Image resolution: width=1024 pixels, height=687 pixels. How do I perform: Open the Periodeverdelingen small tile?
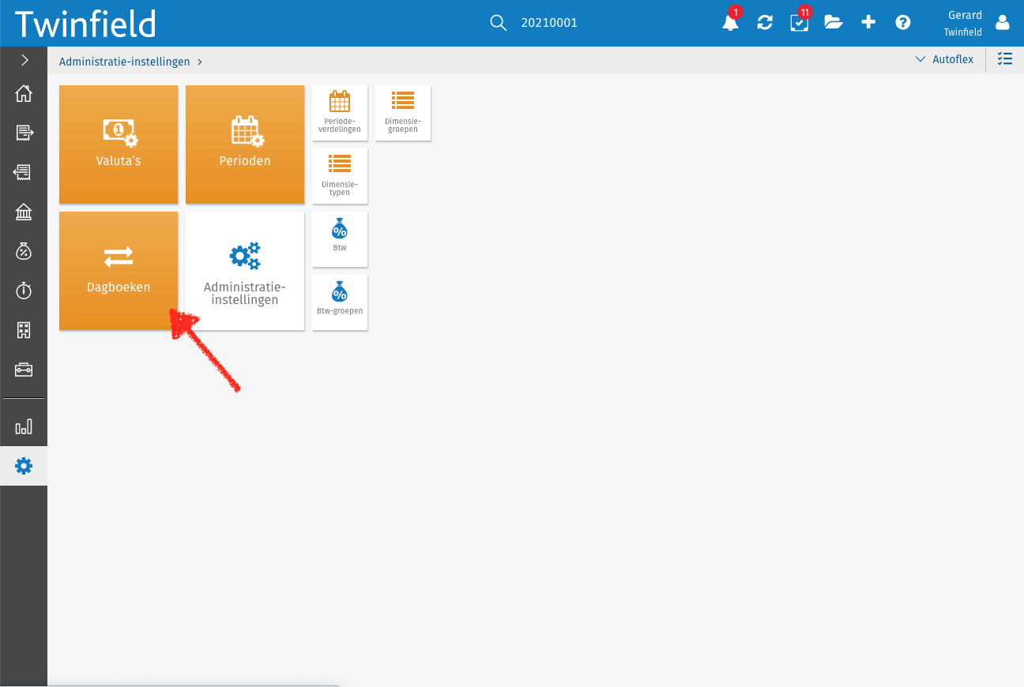340,112
